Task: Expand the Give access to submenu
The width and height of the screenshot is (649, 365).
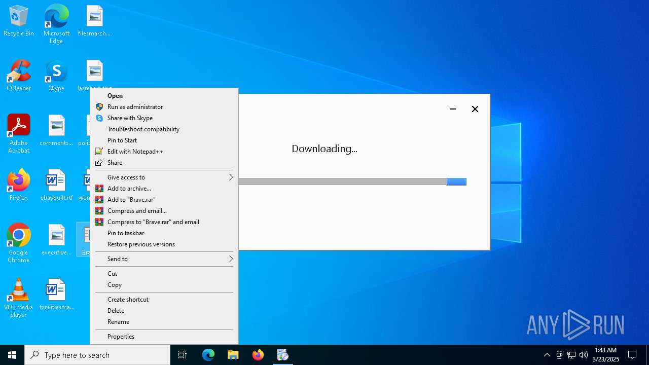Action: pos(164,177)
